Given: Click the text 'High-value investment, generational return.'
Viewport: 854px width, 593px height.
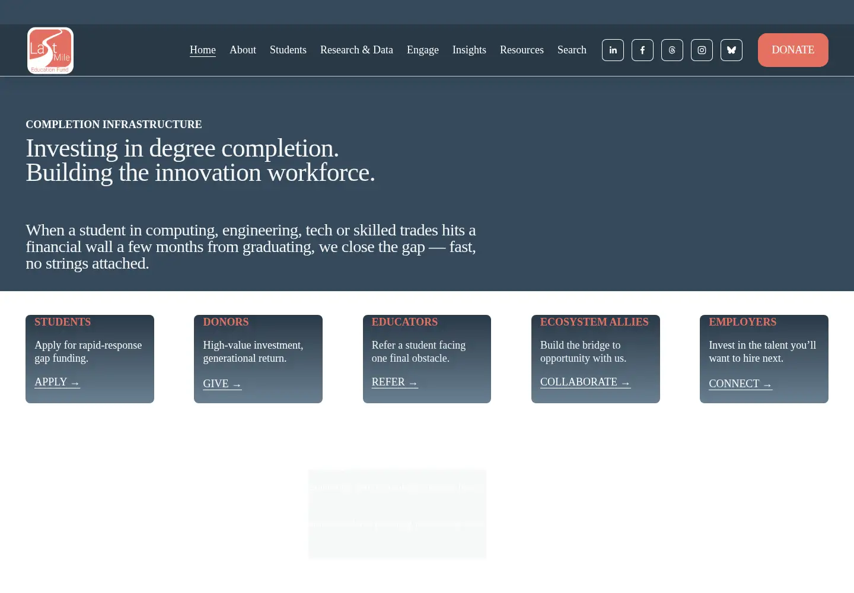Looking at the screenshot, I should (253, 352).
